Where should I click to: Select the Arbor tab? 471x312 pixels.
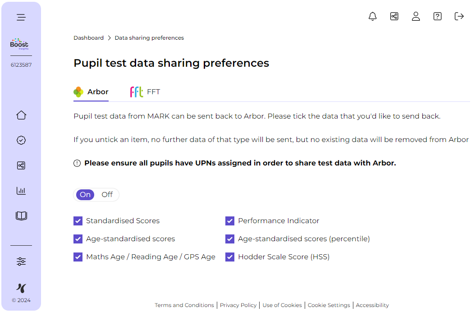(91, 92)
